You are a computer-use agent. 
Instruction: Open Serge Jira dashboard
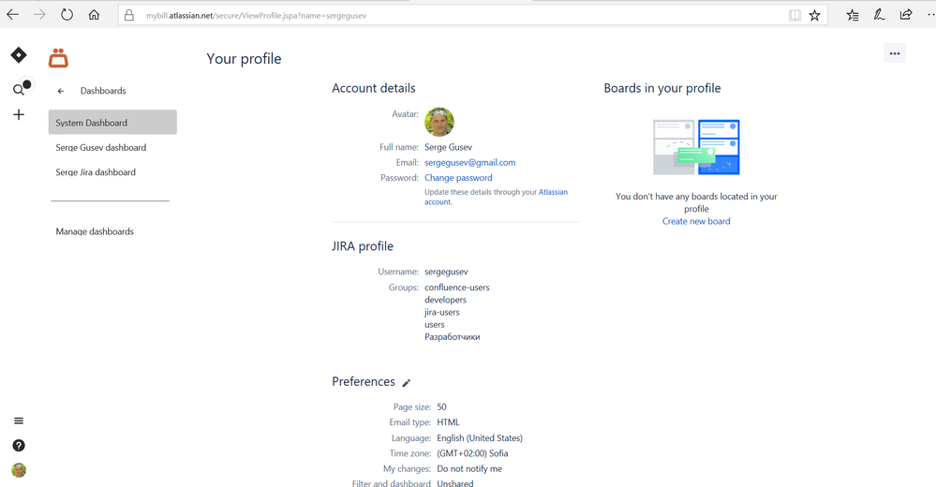click(x=96, y=172)
